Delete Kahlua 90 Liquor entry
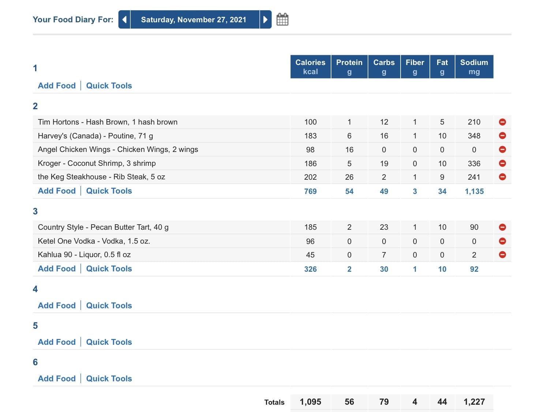This screenshot has height=412, width=544. pos(502,255)
